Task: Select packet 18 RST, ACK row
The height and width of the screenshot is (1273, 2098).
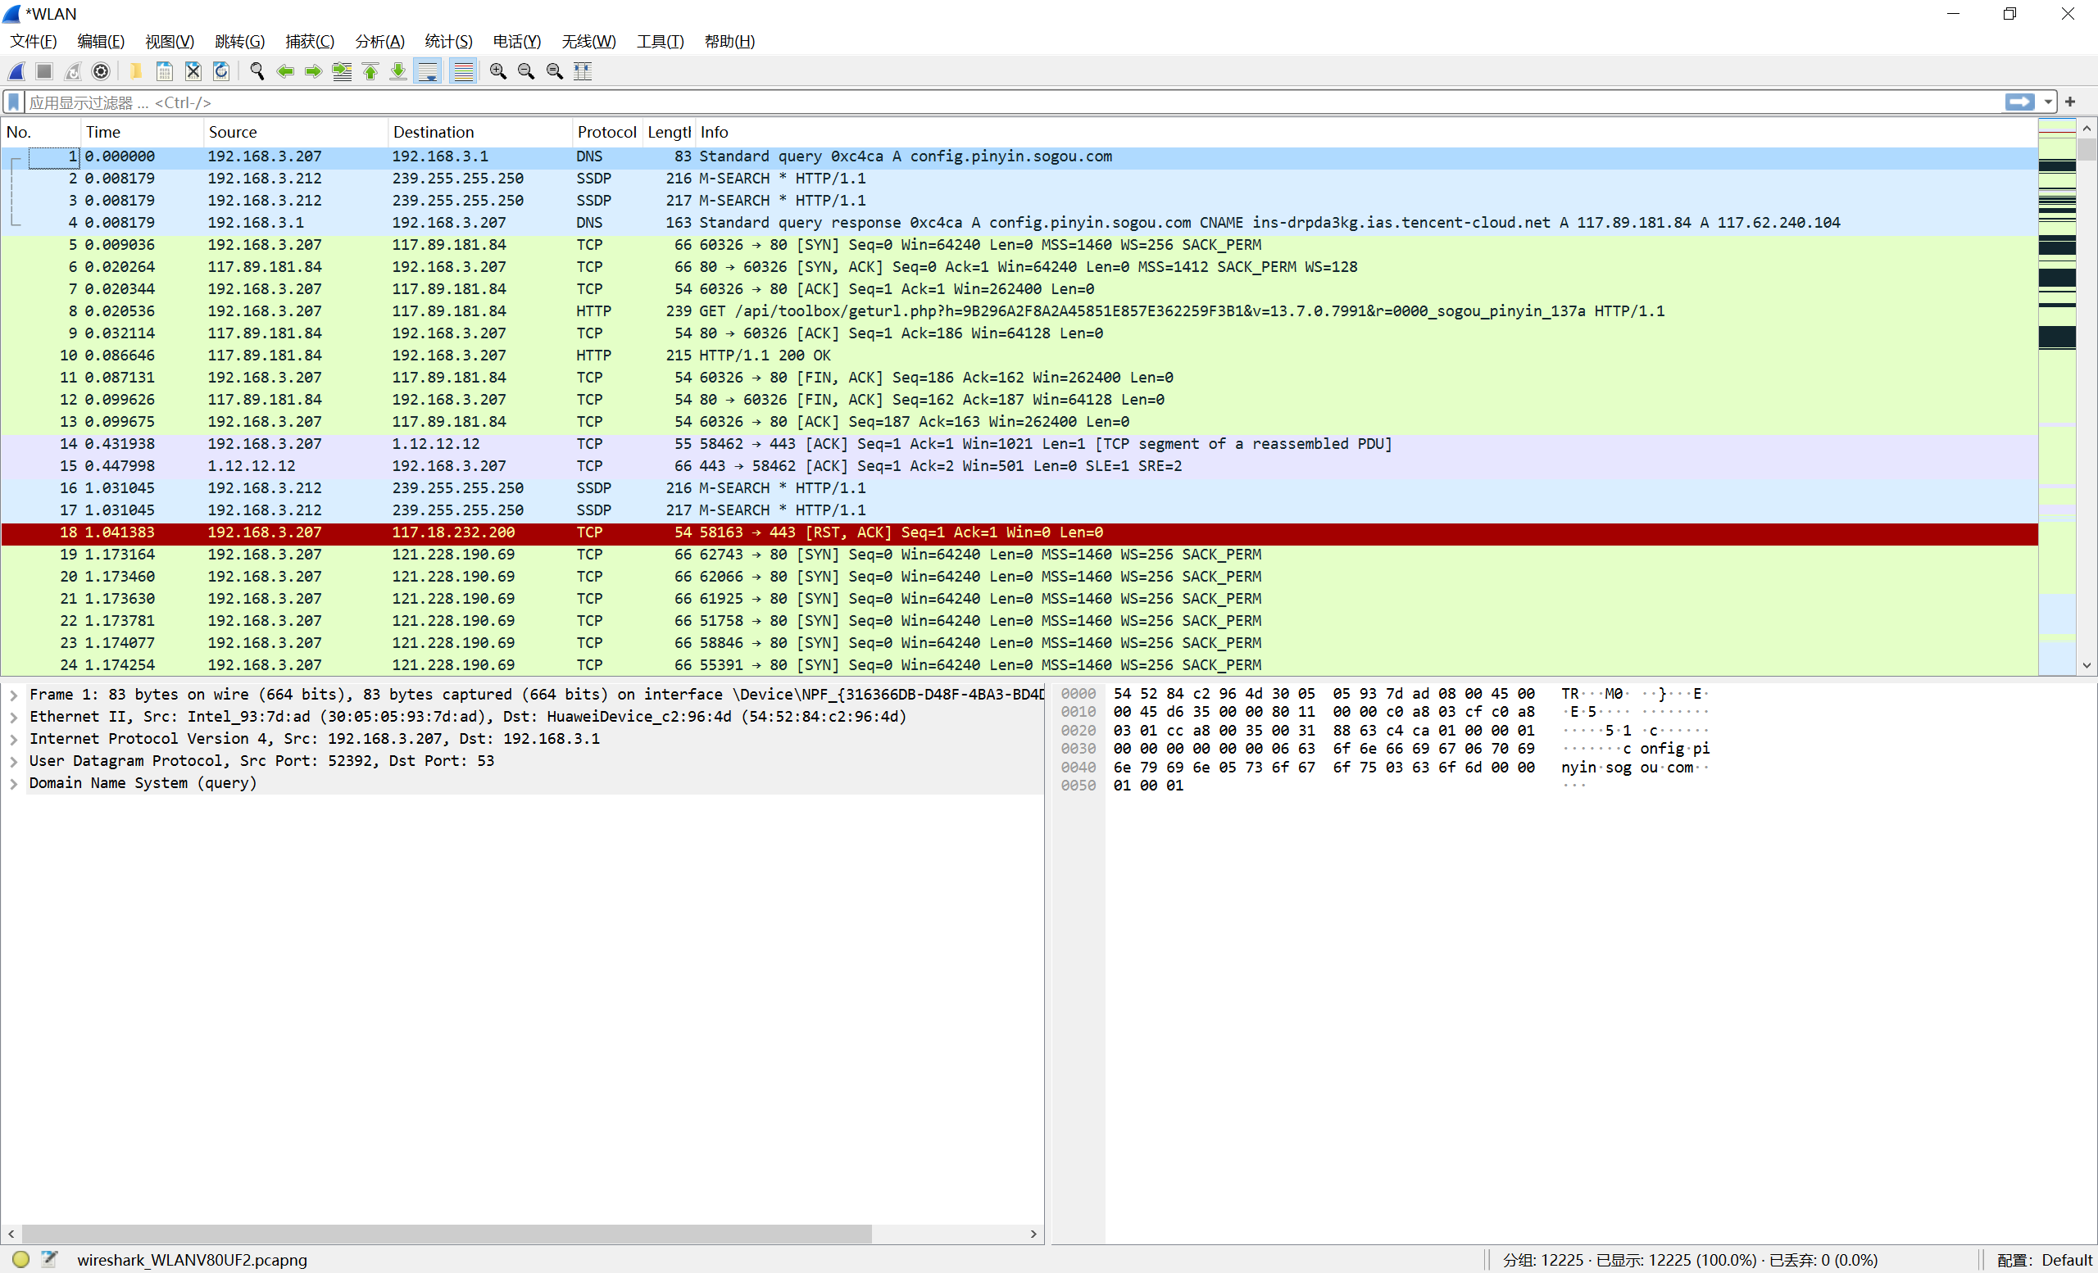Action: [1019, 532]
